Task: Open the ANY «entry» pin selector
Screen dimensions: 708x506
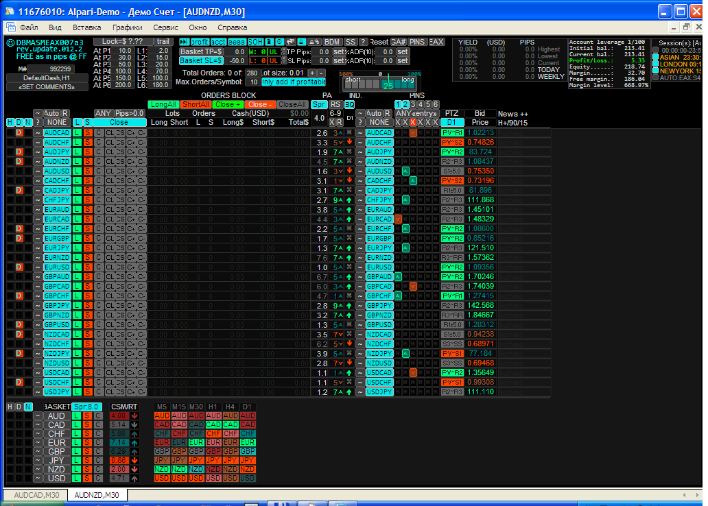Action: [x=416, y=113]
